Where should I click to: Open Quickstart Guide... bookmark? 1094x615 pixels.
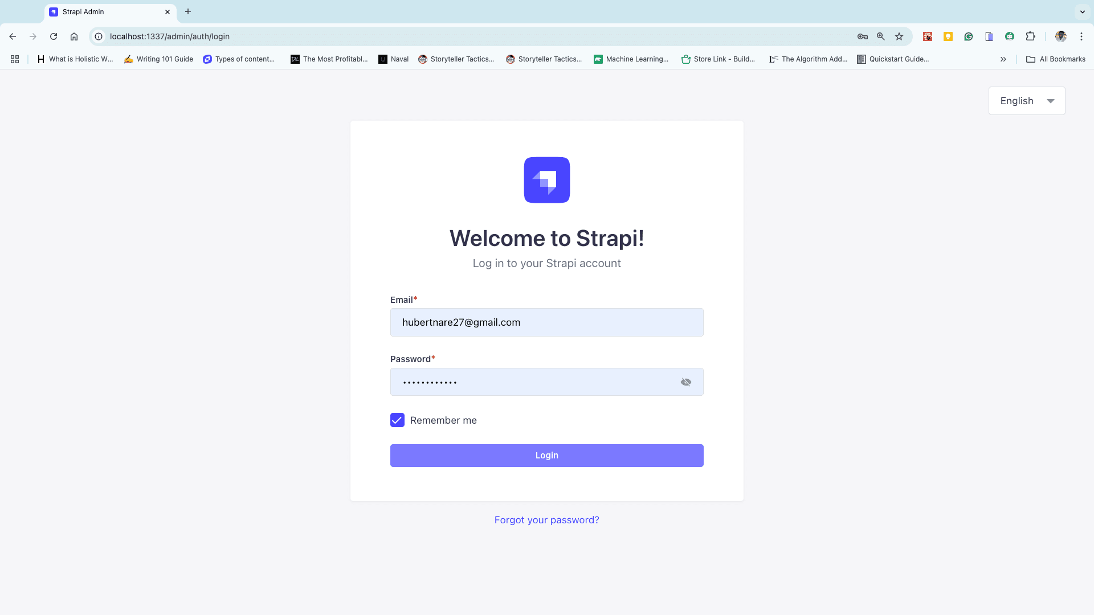click(893, 59)
